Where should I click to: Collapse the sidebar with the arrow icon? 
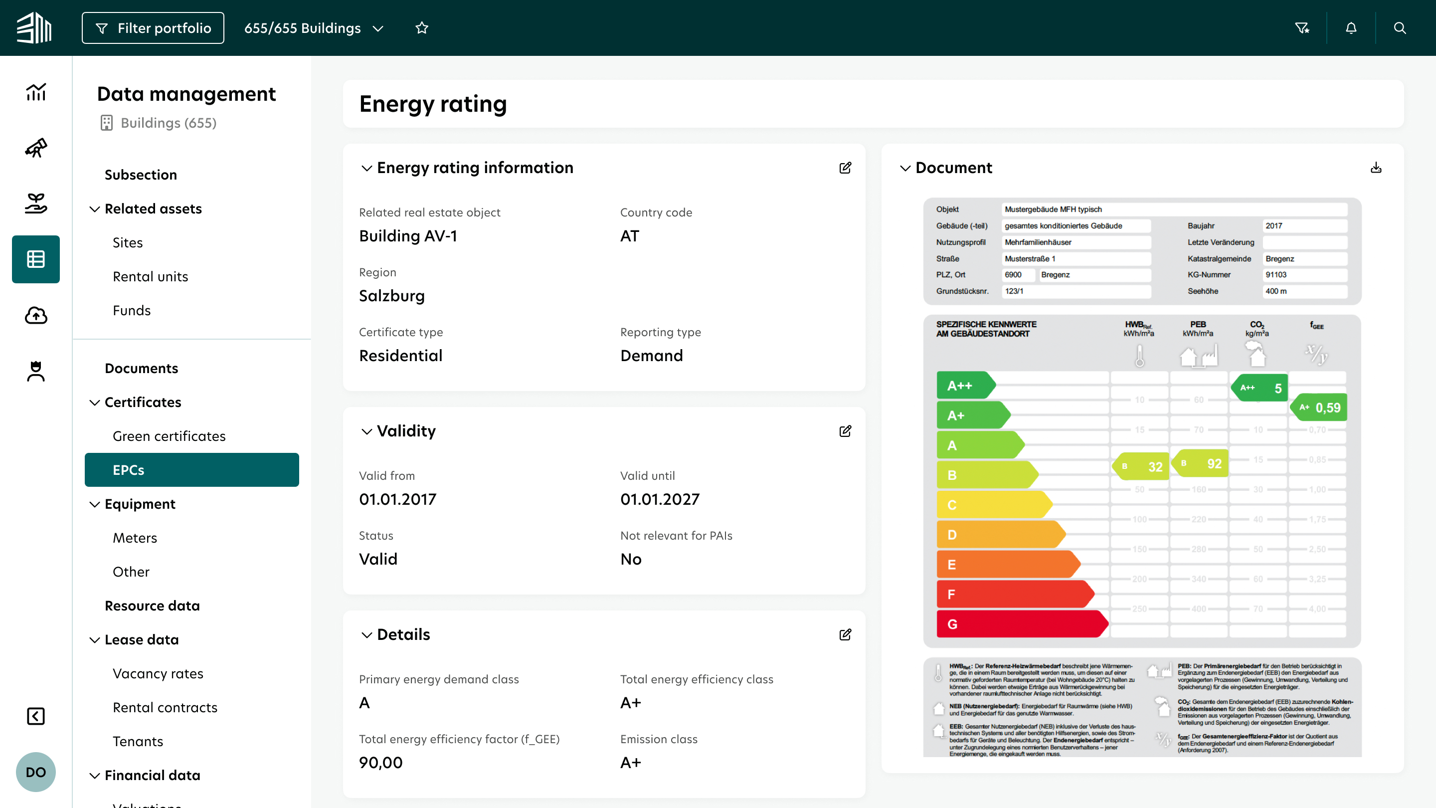pos(36,716)
